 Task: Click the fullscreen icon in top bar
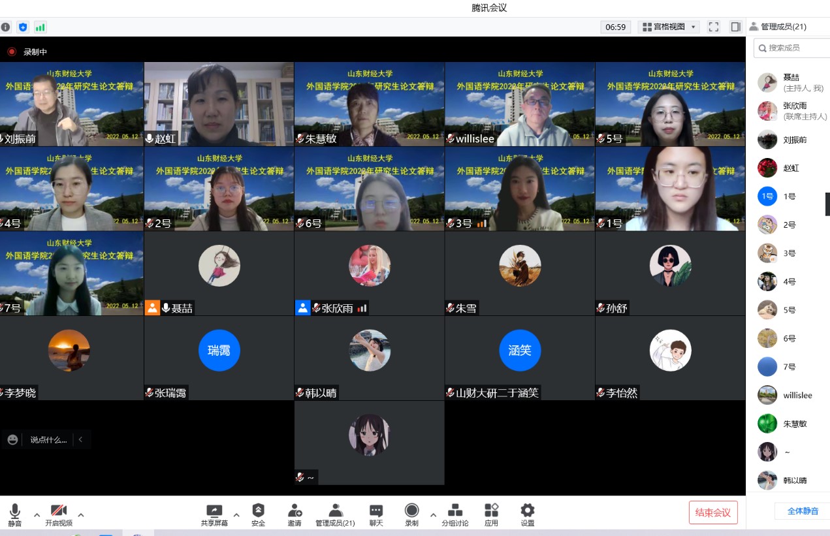714,27
